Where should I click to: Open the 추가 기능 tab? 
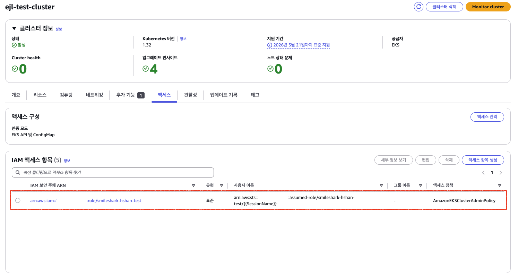pyautogui.click(x=130, y=95)
